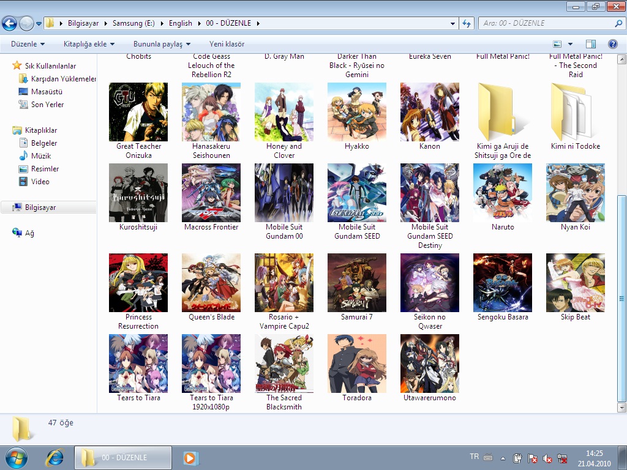
Task: Select Masaüstü in the favorites sidebar
Action: (47, 92)
